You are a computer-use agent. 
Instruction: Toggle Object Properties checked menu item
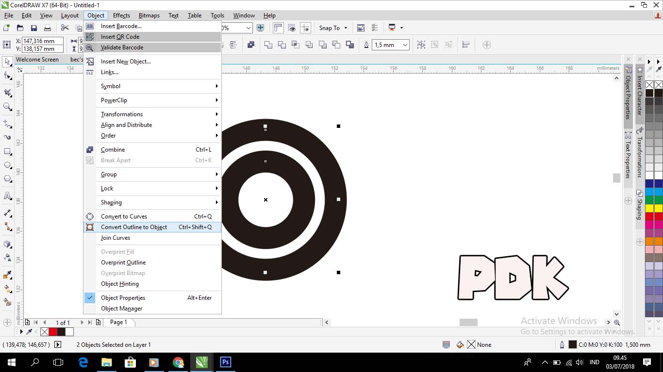click(152, 298)
